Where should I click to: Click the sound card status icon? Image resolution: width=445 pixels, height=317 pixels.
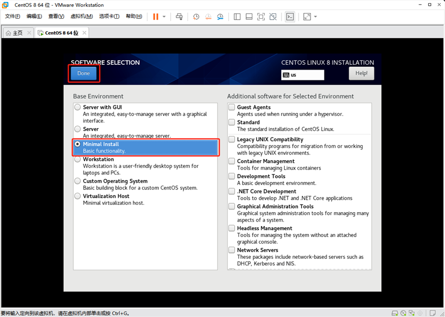tap(421, 313)
